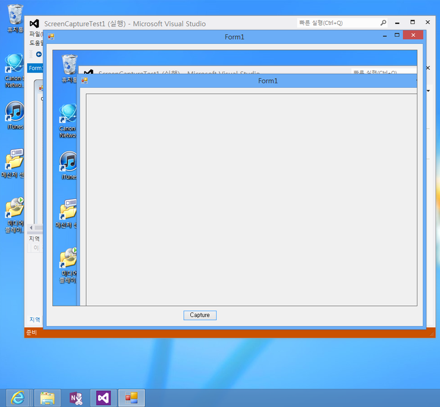Select the running Form1 app taskbar icon

pos(131,398)
